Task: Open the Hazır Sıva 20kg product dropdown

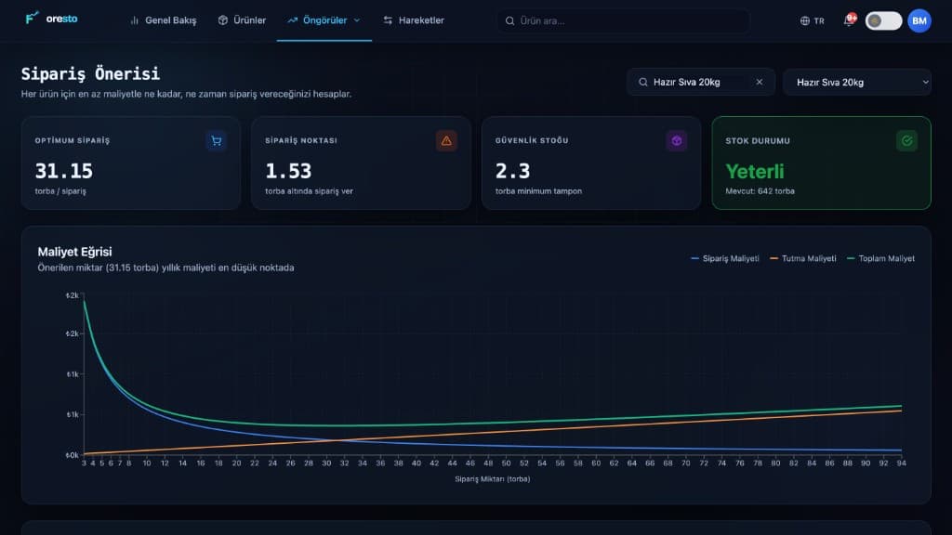Action: [857, 82]
